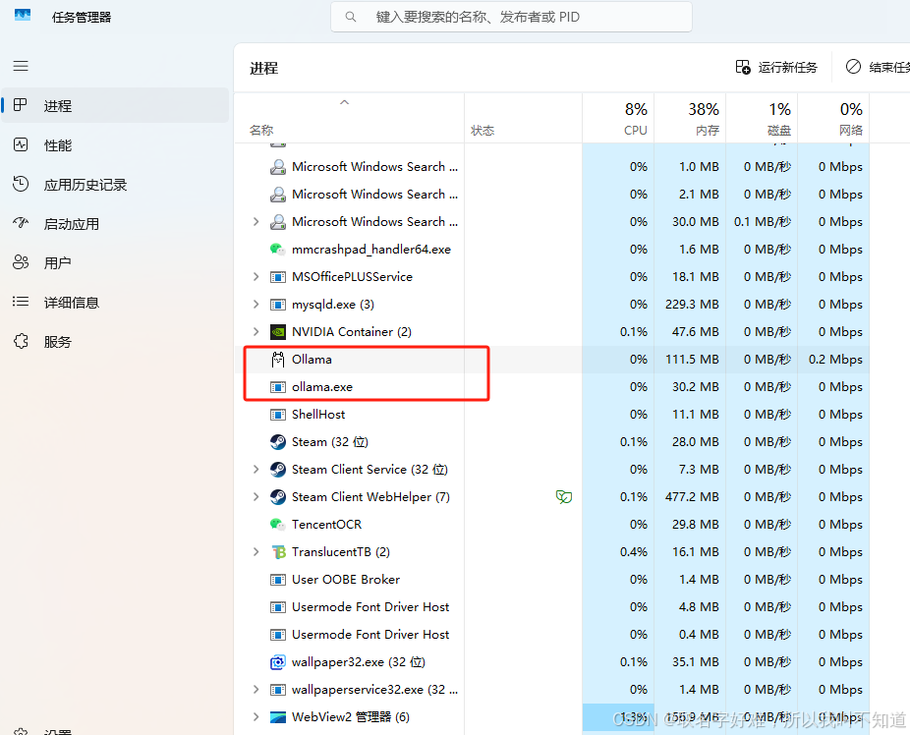Click the wallpaperservice32.exe icon
Viewport: 910px width, 735px height.
(x=278, y=690)
